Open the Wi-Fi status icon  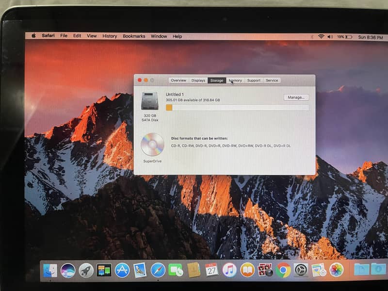click(x=321, y=36)
